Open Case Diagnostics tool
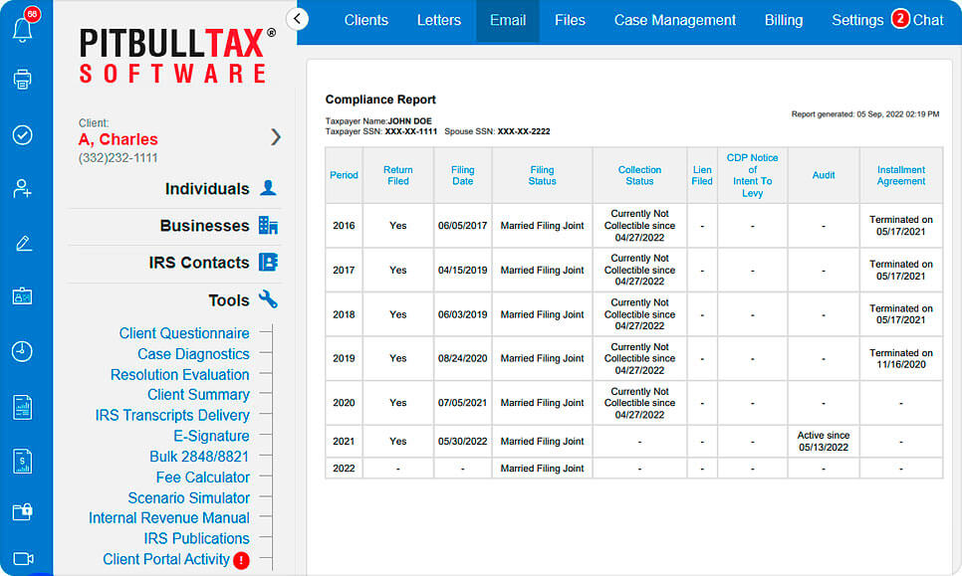The height and width of the screenshot is (576, 962). tap(193, 354)
